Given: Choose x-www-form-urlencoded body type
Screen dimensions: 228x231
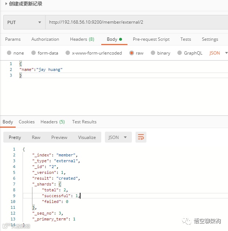Looking at the screenshot, I should click(94, 53).
